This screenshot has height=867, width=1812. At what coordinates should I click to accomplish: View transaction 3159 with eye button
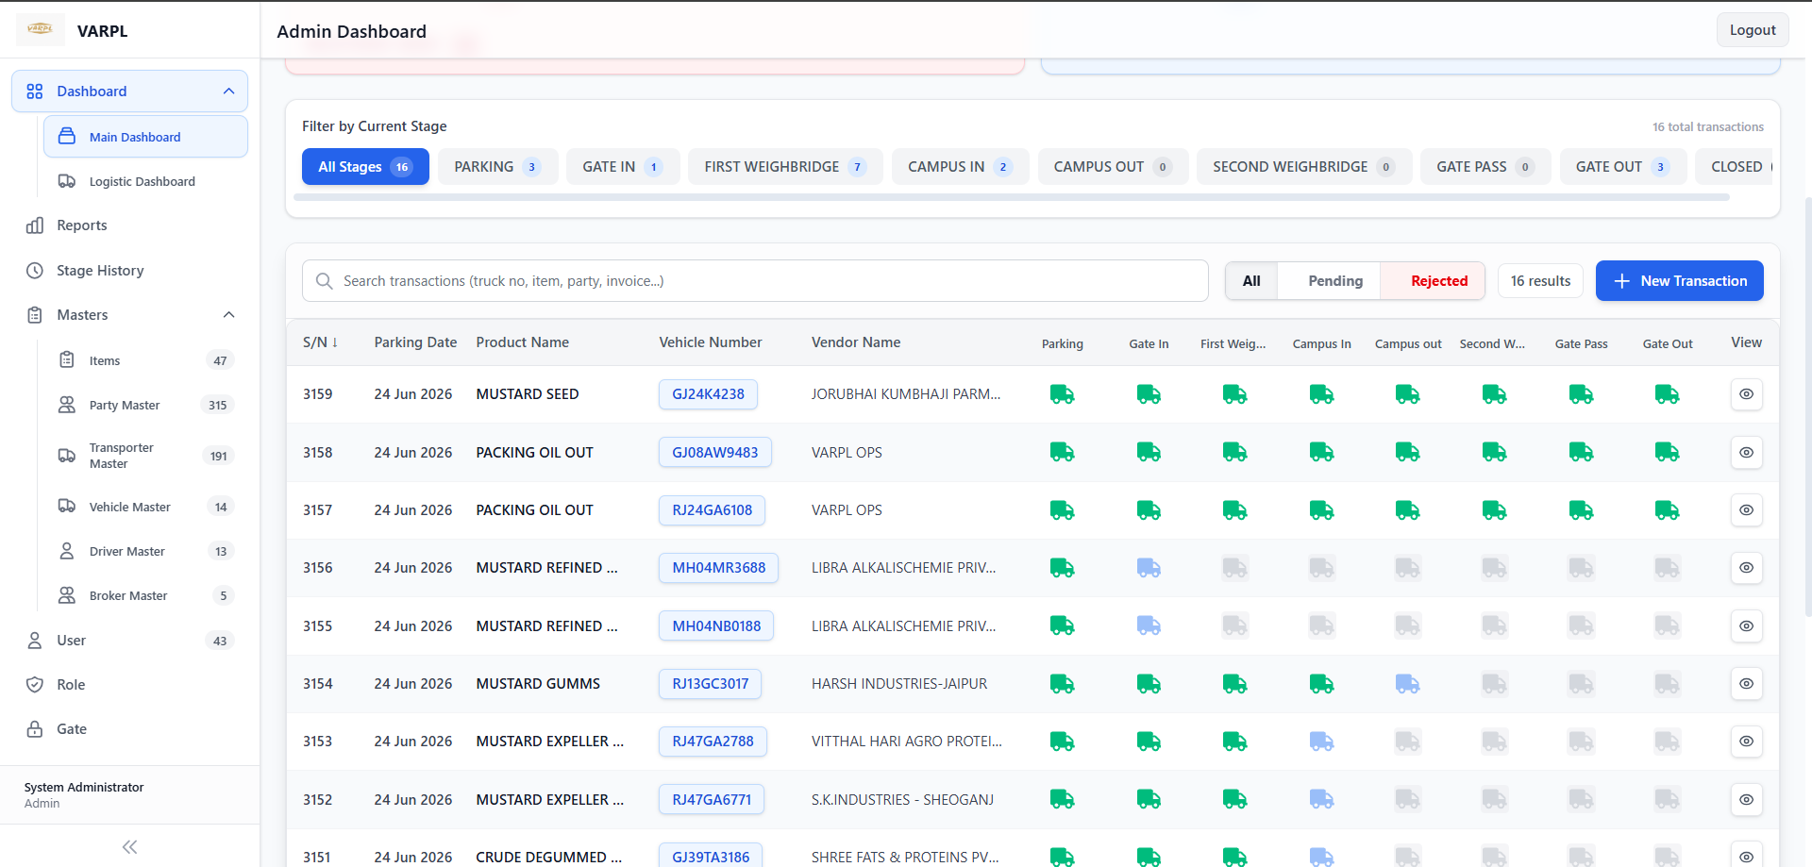click(1747, 394)
